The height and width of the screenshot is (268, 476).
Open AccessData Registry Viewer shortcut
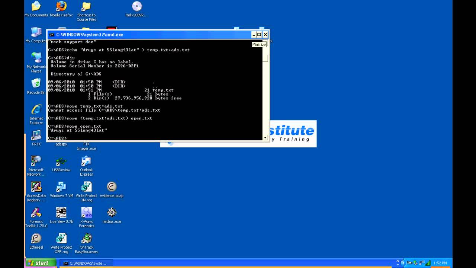(36, 191)
